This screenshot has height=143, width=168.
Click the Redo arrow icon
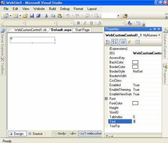coord(77,16)
